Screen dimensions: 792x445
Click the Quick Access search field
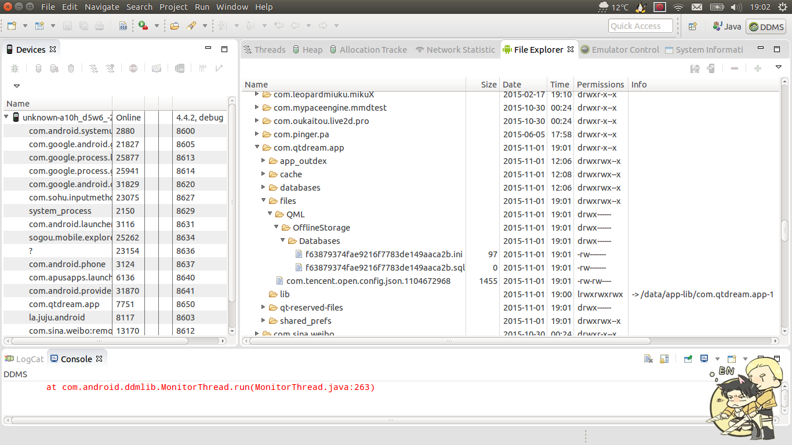(x=641, y=26)
